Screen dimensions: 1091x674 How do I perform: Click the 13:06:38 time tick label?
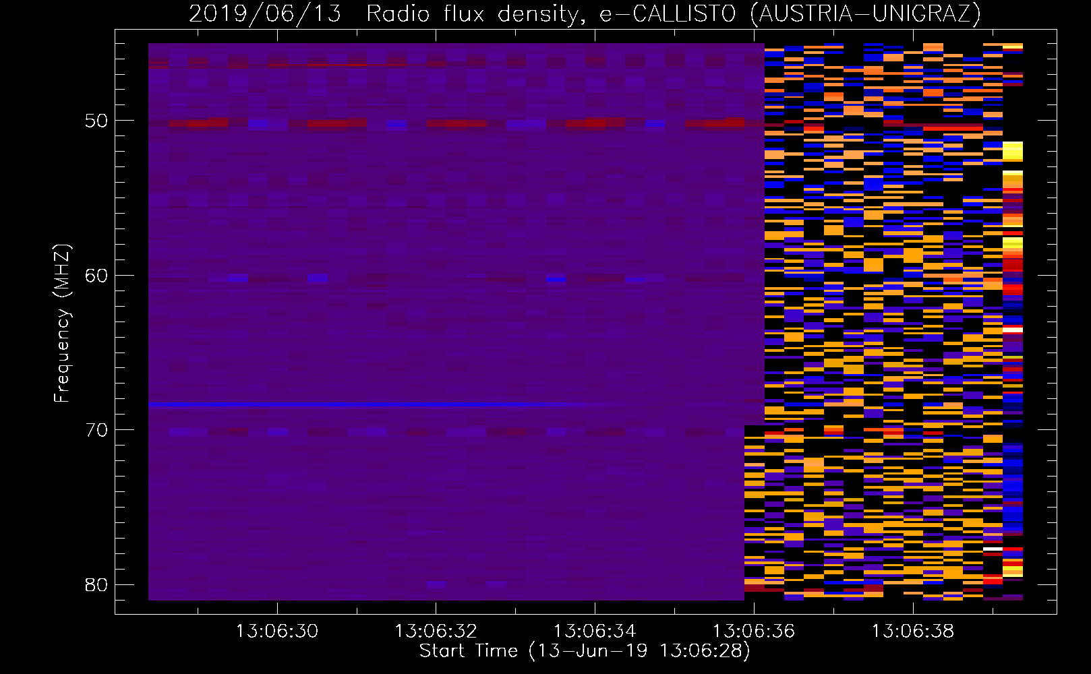913,632
